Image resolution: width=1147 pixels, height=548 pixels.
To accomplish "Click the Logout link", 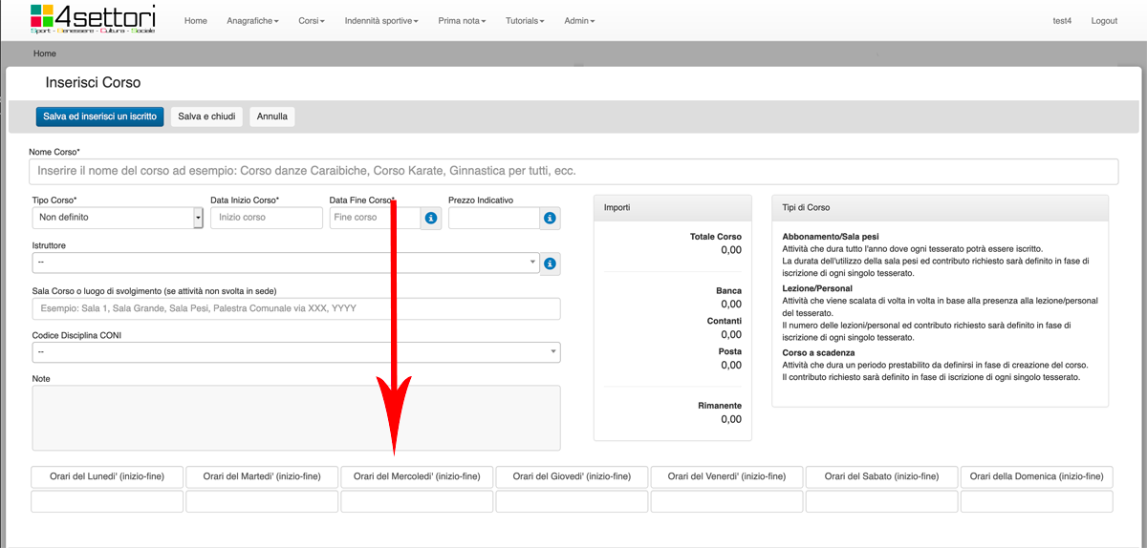I will pos(1104,21).
